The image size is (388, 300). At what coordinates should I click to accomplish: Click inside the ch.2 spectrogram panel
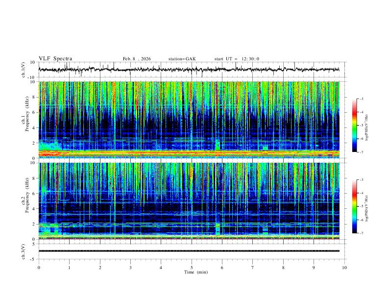(x=189, y=201)
